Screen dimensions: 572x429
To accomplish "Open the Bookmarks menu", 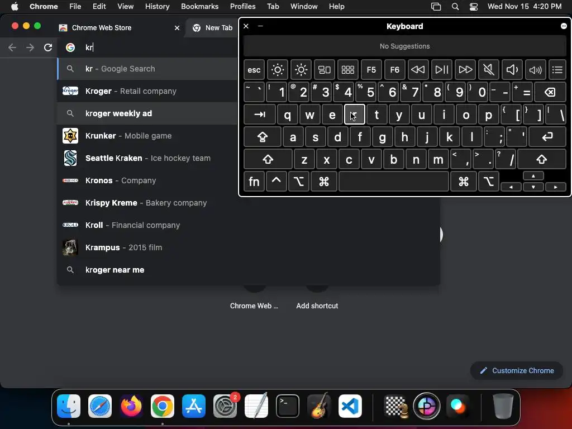I will point(199,6).
